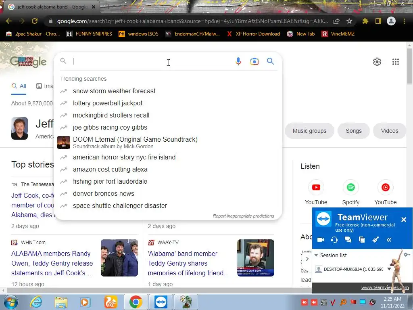Viewport: 413px width, 310px height.
Task: Open Google quick settings gear
Action: point(377,62)
